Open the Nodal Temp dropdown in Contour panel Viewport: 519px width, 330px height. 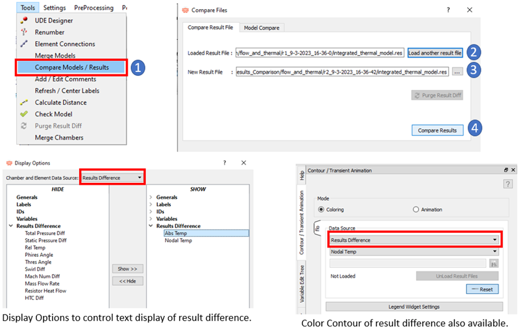coord(413,251)
